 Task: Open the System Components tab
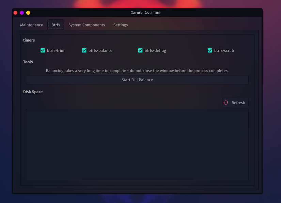(x=87, y=25)
